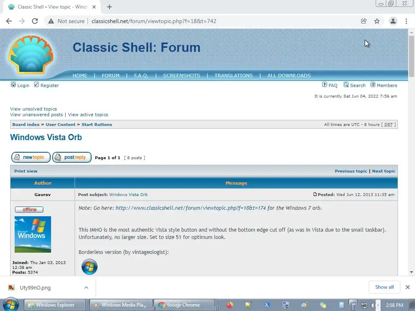415x311 pixels.
Task: Click Gaurav's Windows XP avatar
Action: pos(33,234)
